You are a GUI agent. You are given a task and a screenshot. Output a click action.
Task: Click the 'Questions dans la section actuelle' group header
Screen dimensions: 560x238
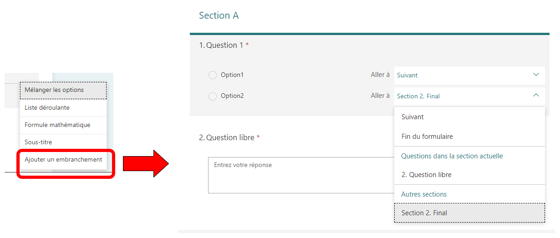(452, 156)
